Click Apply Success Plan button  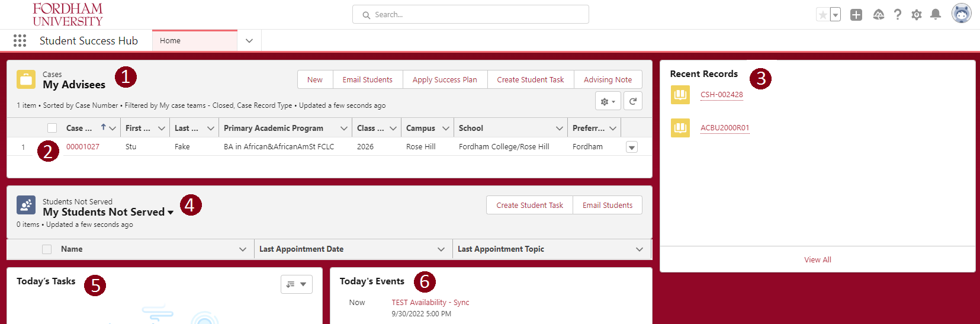click(445, 79)
